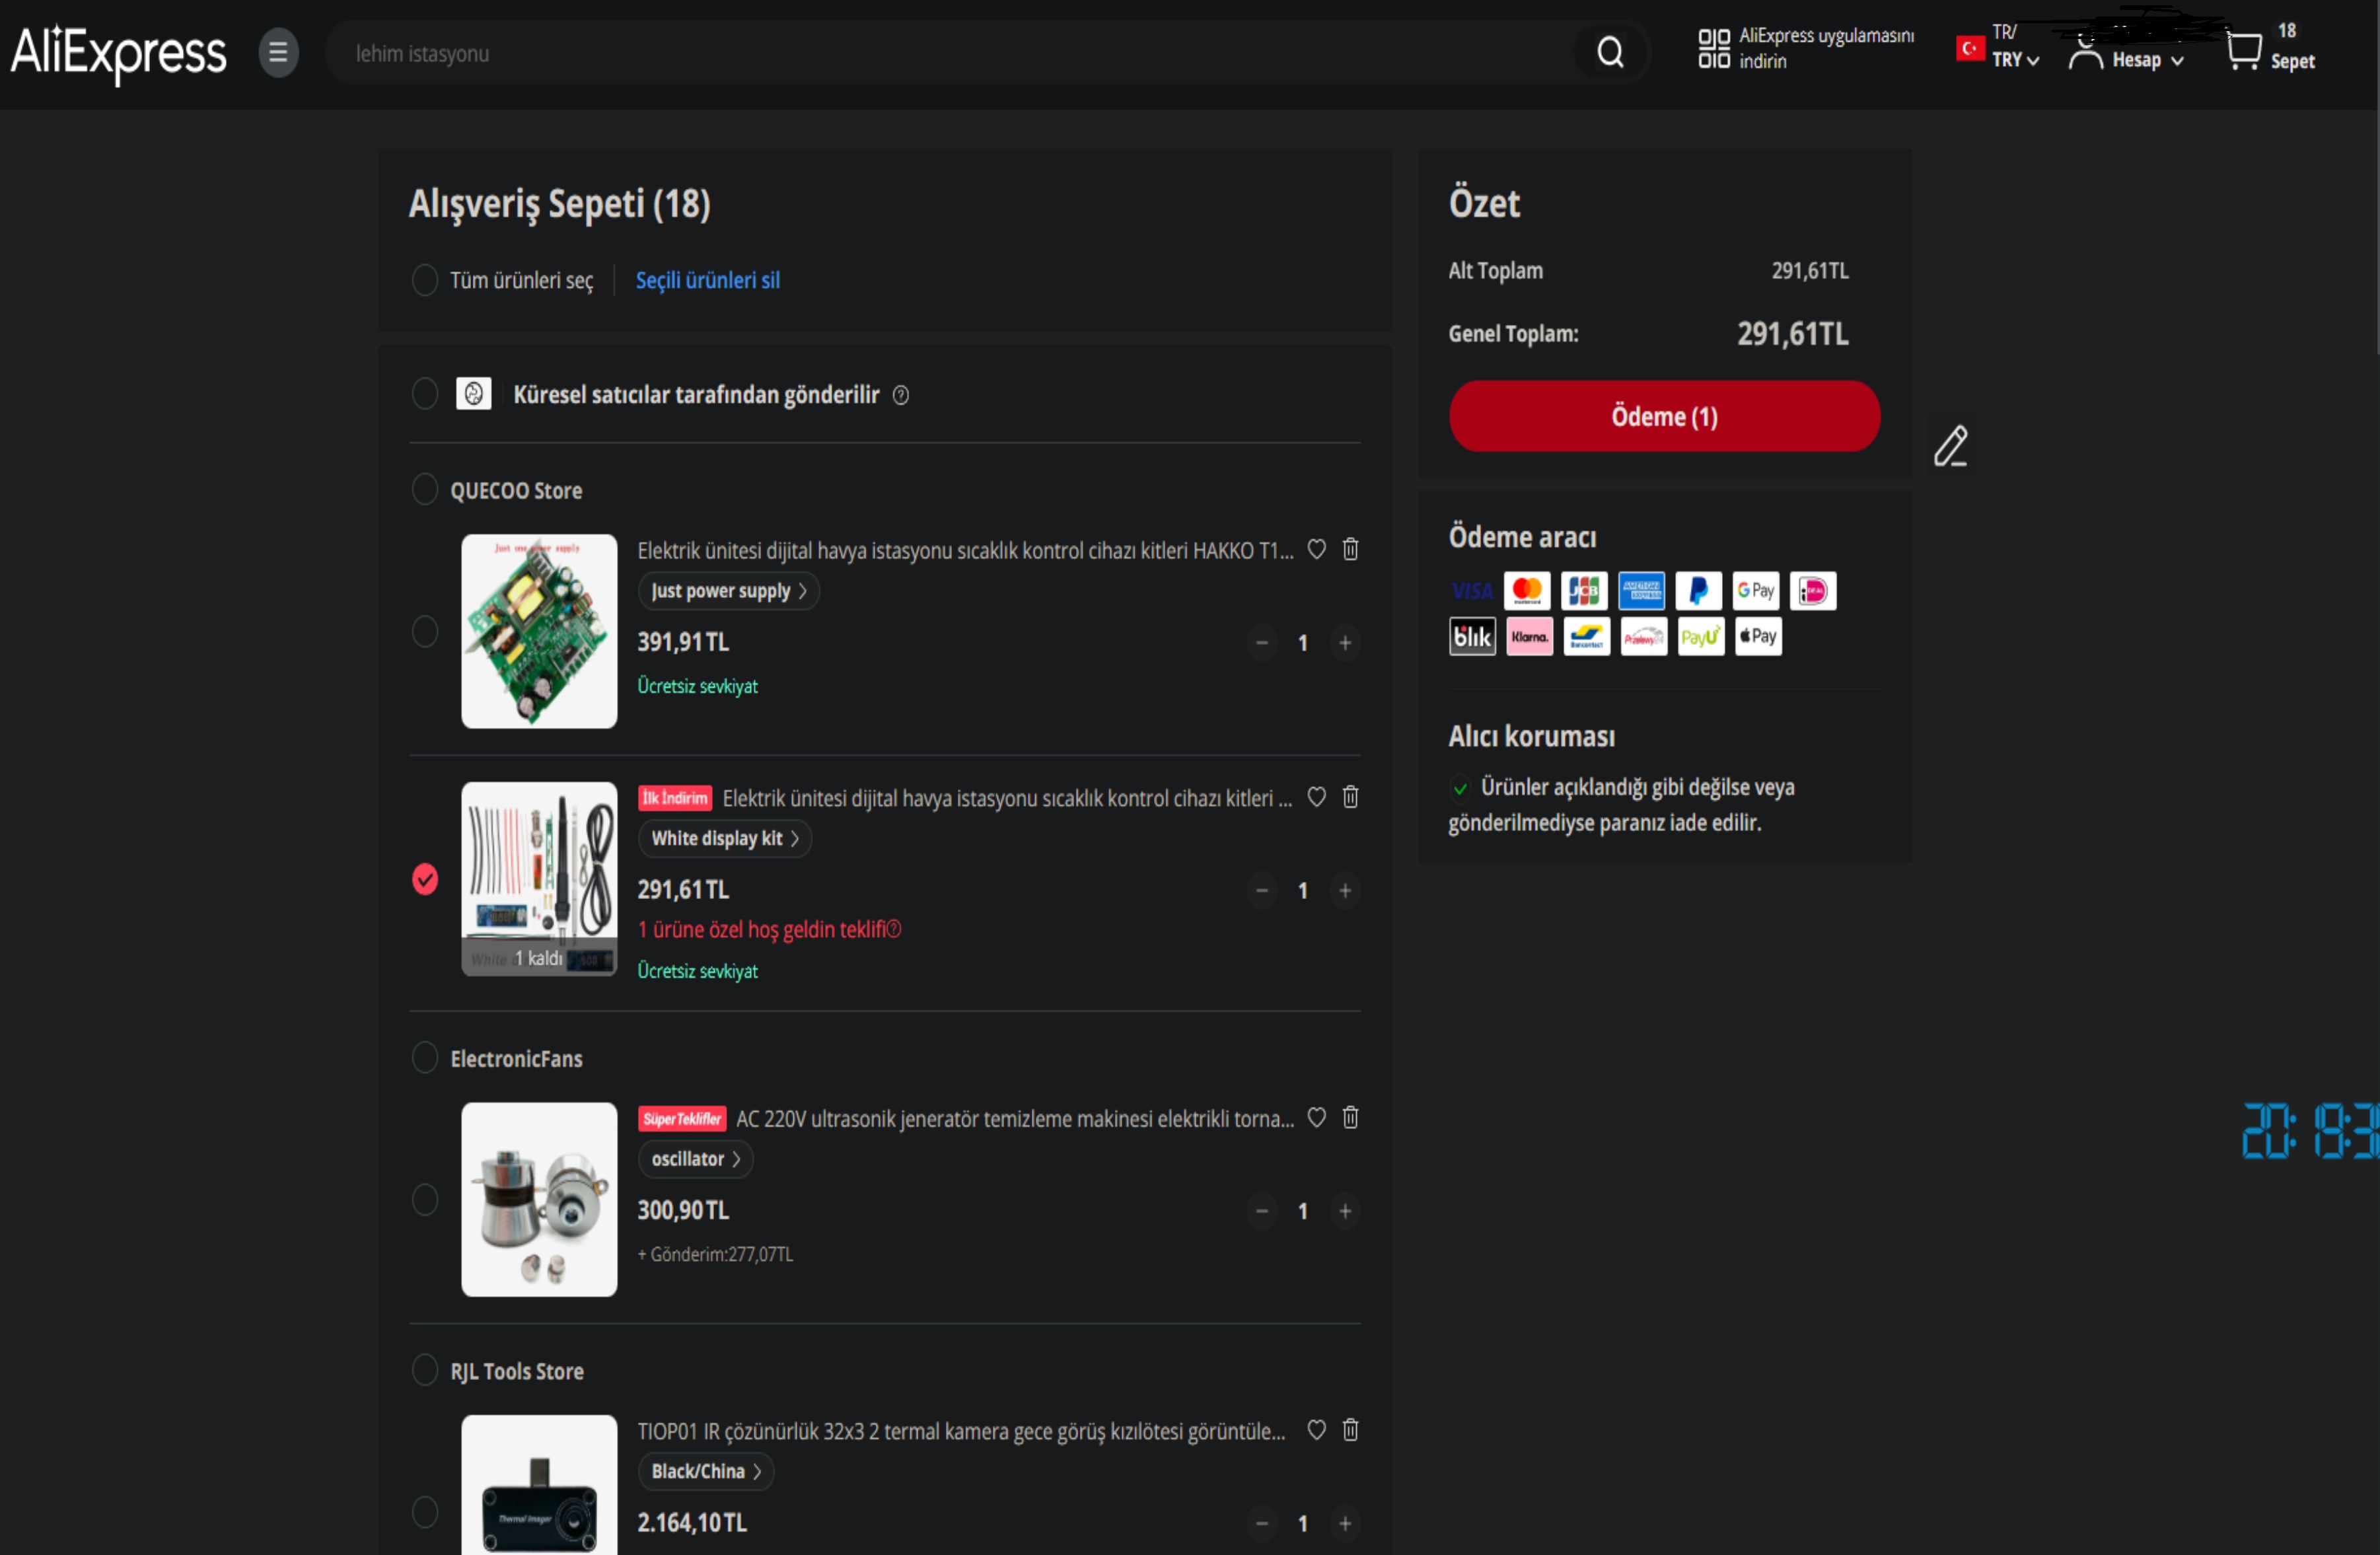Click the Google Pay icon

(x=1755, y=591)
